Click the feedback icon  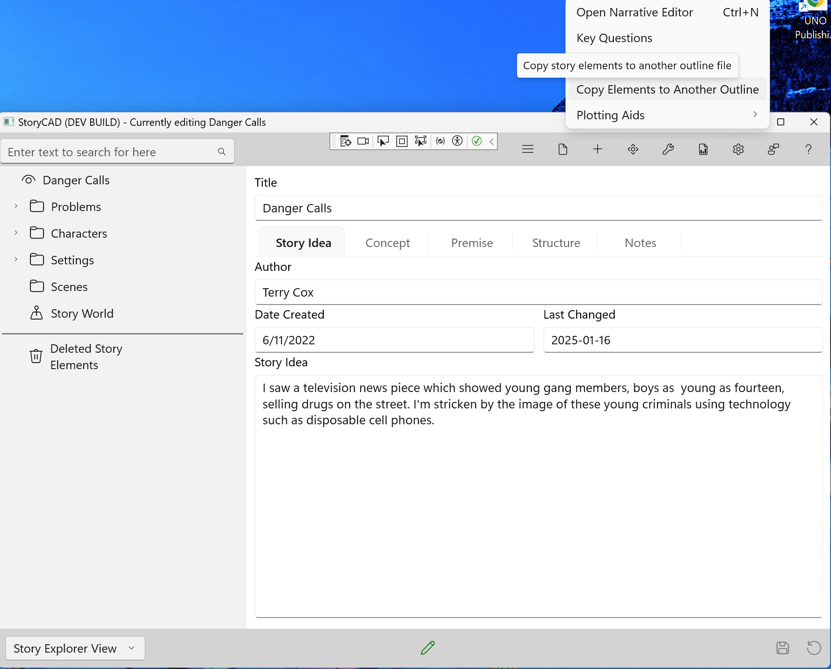[773, 149]
